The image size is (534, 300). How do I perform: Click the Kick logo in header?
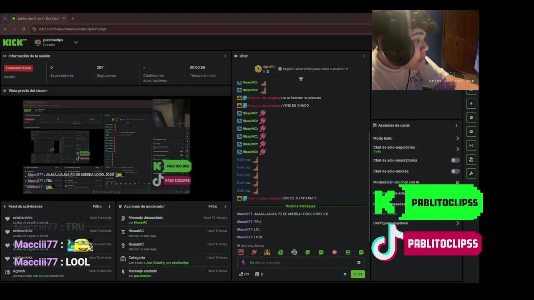click(15, 42)
